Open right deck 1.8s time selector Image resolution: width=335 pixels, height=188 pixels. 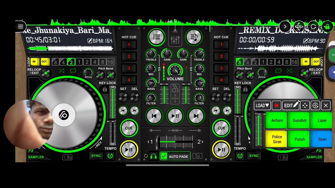(283, 157)
